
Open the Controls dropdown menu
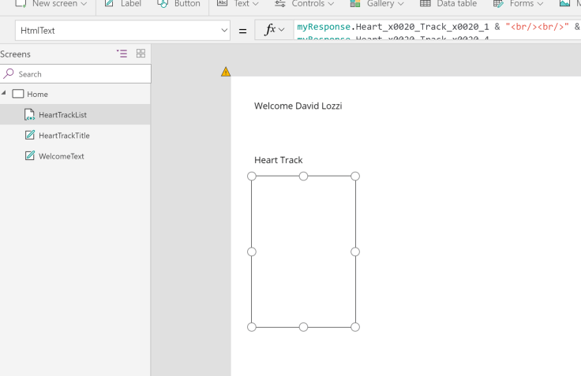[x=304, y=4]
